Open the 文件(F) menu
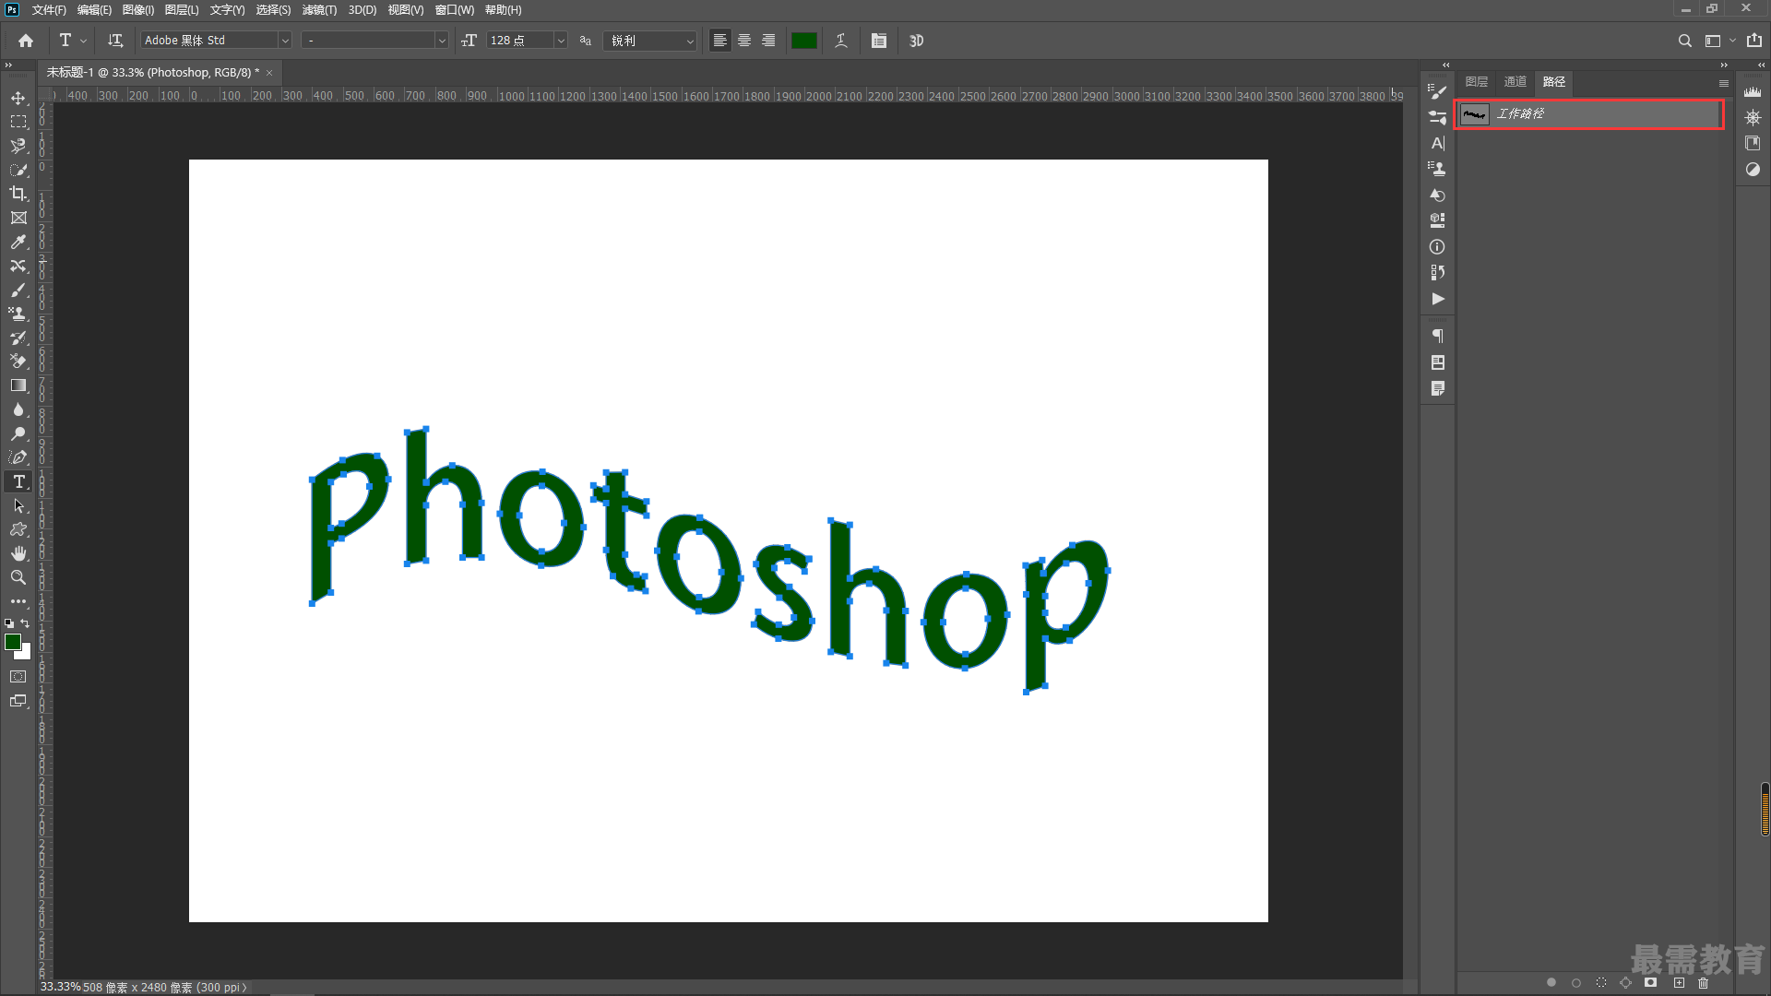1771x996 pixels. click(49, 10)
